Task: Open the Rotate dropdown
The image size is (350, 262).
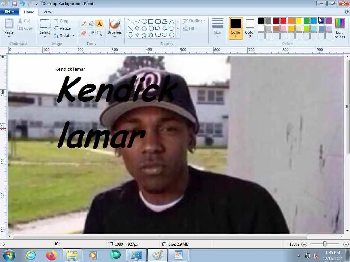Action: pos(64,36)
